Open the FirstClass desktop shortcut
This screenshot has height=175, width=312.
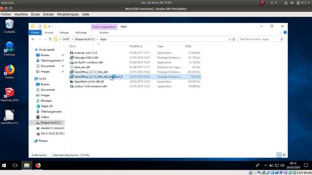click(9, 49)
